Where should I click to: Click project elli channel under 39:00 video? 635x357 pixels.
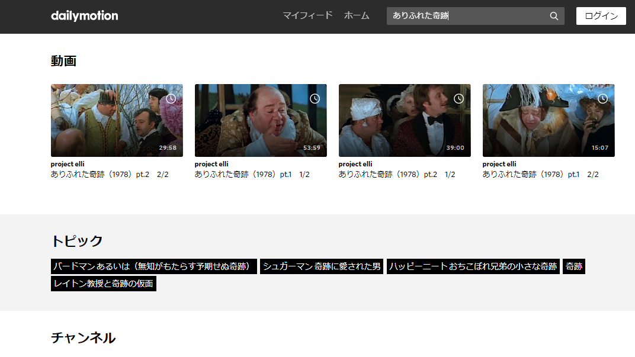coord(355,164)
